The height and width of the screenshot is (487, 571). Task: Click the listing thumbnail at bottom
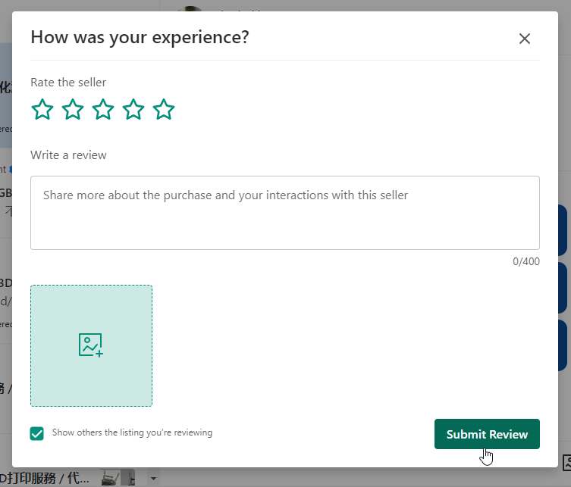click(x=118, y=477)
